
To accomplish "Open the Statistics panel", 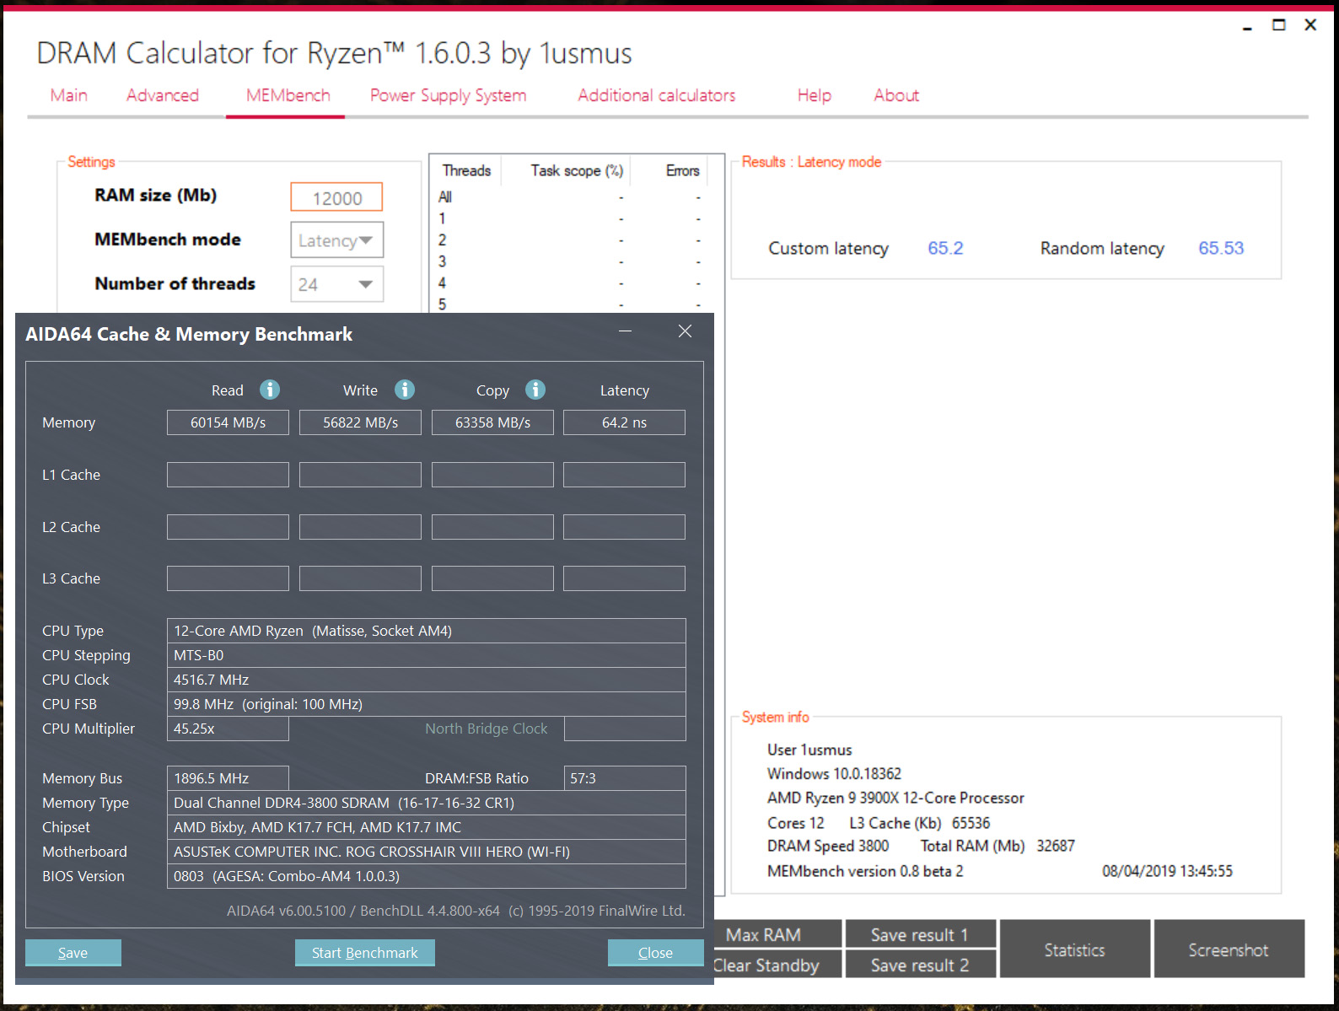I will coord(1075,949).
